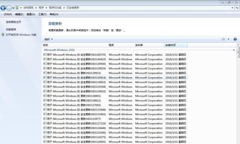Image resolution: width=240 pixels, height=144 pixels.
Task: Click the update icon of KB3138901
Action: (45, 96)
